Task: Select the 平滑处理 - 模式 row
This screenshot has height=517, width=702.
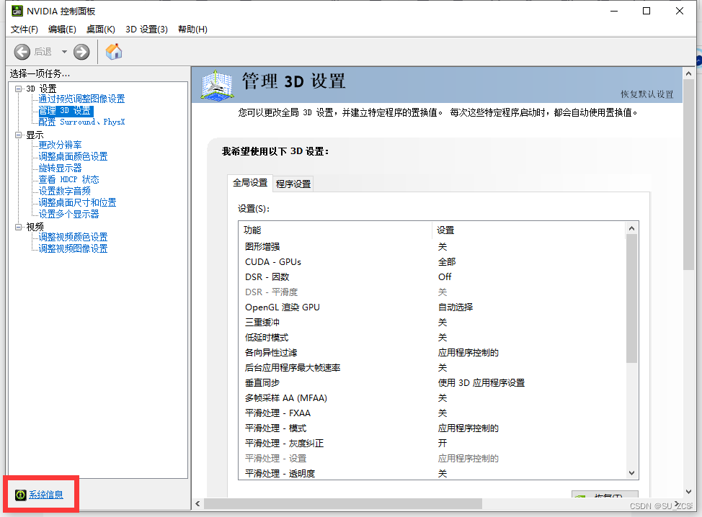Action: tap(432, 428)
